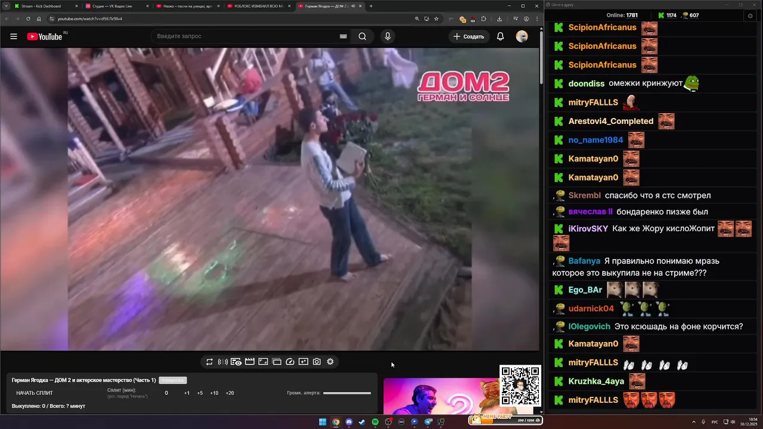Open Steam from the taskbar
Image resolution: width=763 pixels, height=429 pixels.
362,422
